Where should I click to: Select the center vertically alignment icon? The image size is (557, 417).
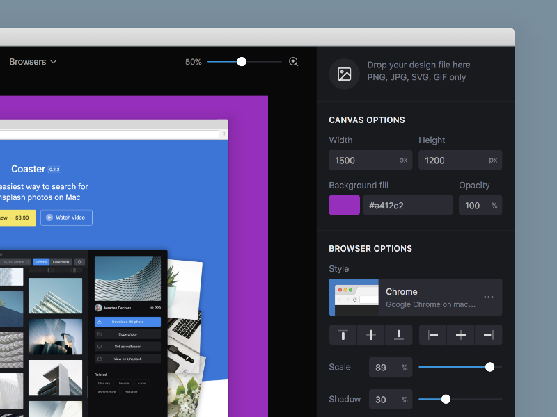pyautogui.click(x=370, y=334)
